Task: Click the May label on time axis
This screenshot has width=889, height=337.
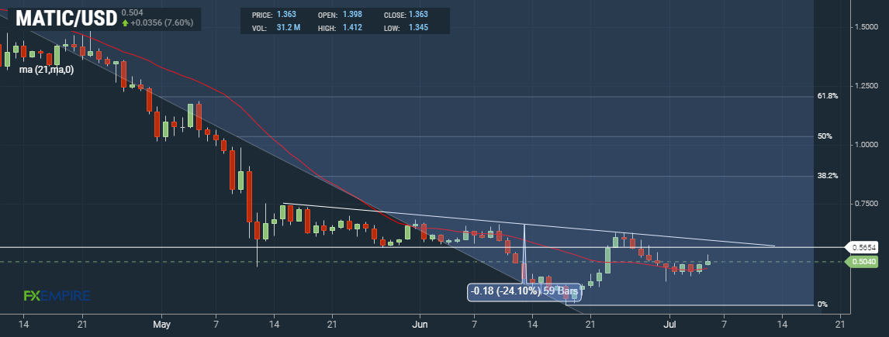Action: (x=161, y=325)
